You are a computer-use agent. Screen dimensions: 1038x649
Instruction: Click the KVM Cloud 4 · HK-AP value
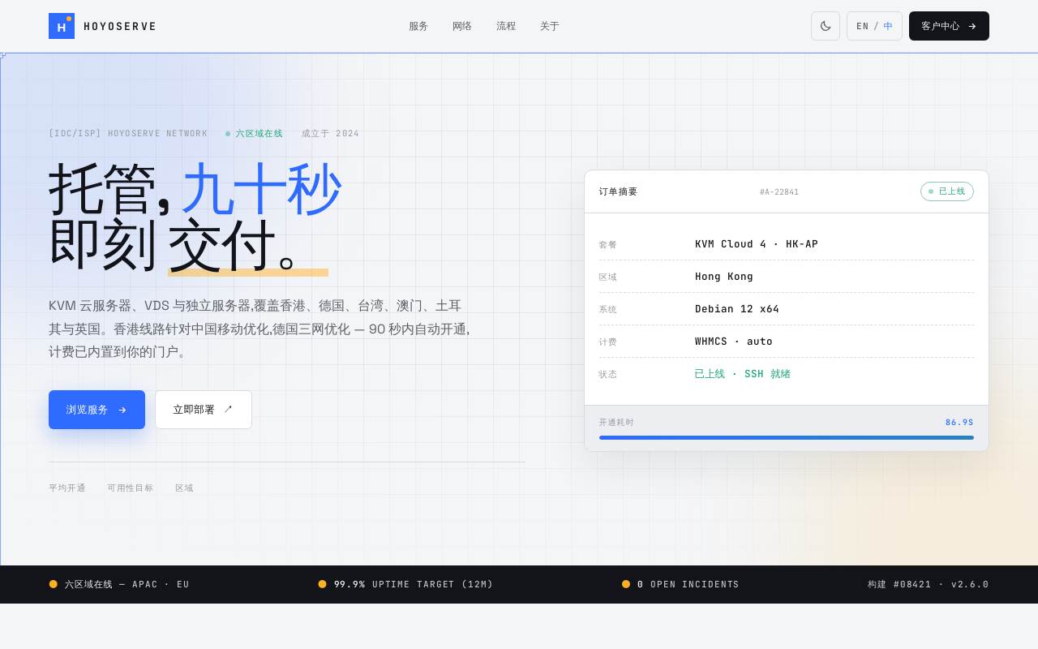click(757, 244)
